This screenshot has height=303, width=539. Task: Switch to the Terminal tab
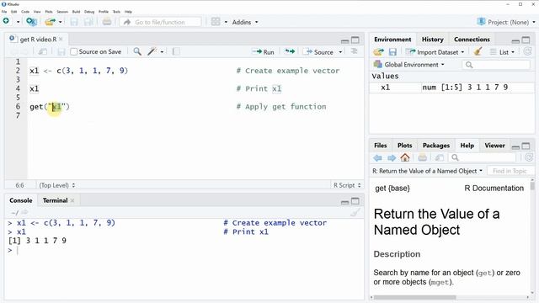[x=55, y=200]
